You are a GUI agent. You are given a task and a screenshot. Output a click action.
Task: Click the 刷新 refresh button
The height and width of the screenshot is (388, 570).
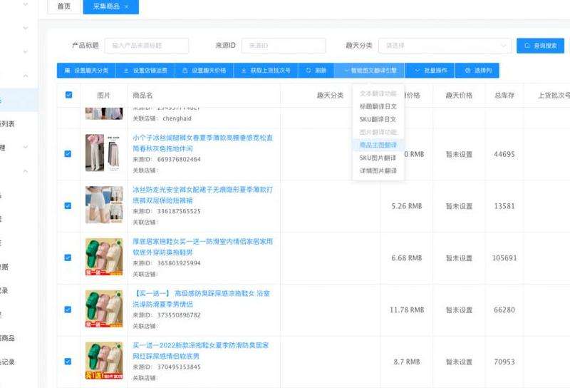tap(316, 71)
